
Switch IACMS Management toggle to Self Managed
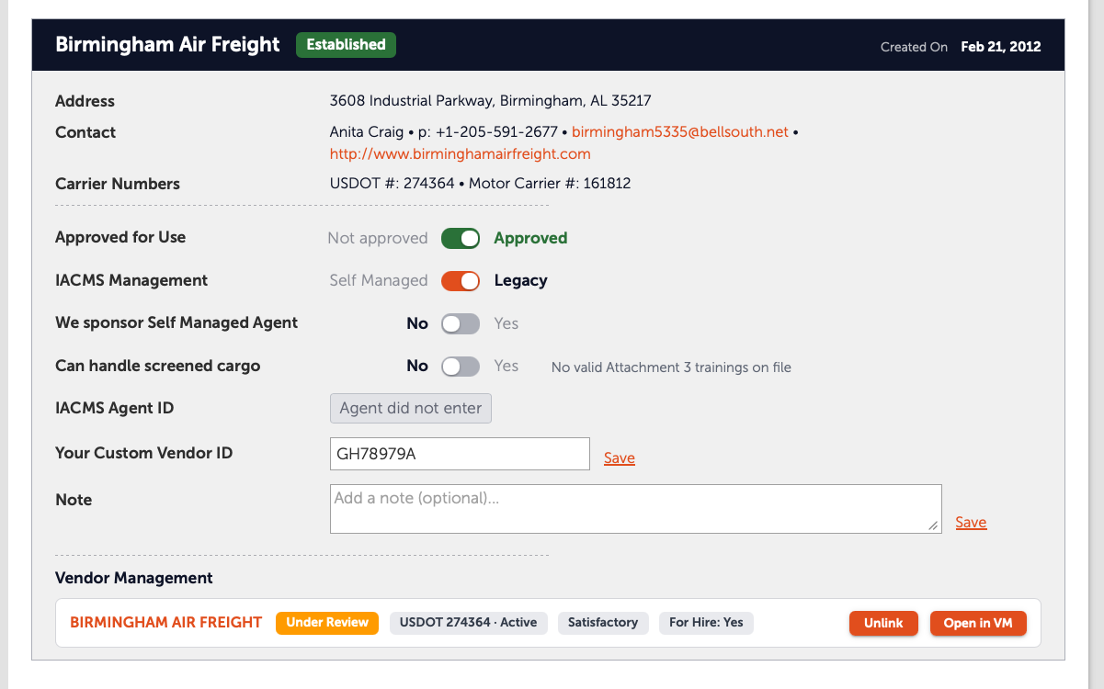461,280
